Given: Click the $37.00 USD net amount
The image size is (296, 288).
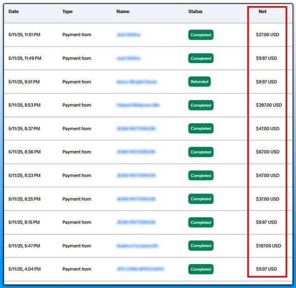Looking at the screenshot, I should 268,199.
